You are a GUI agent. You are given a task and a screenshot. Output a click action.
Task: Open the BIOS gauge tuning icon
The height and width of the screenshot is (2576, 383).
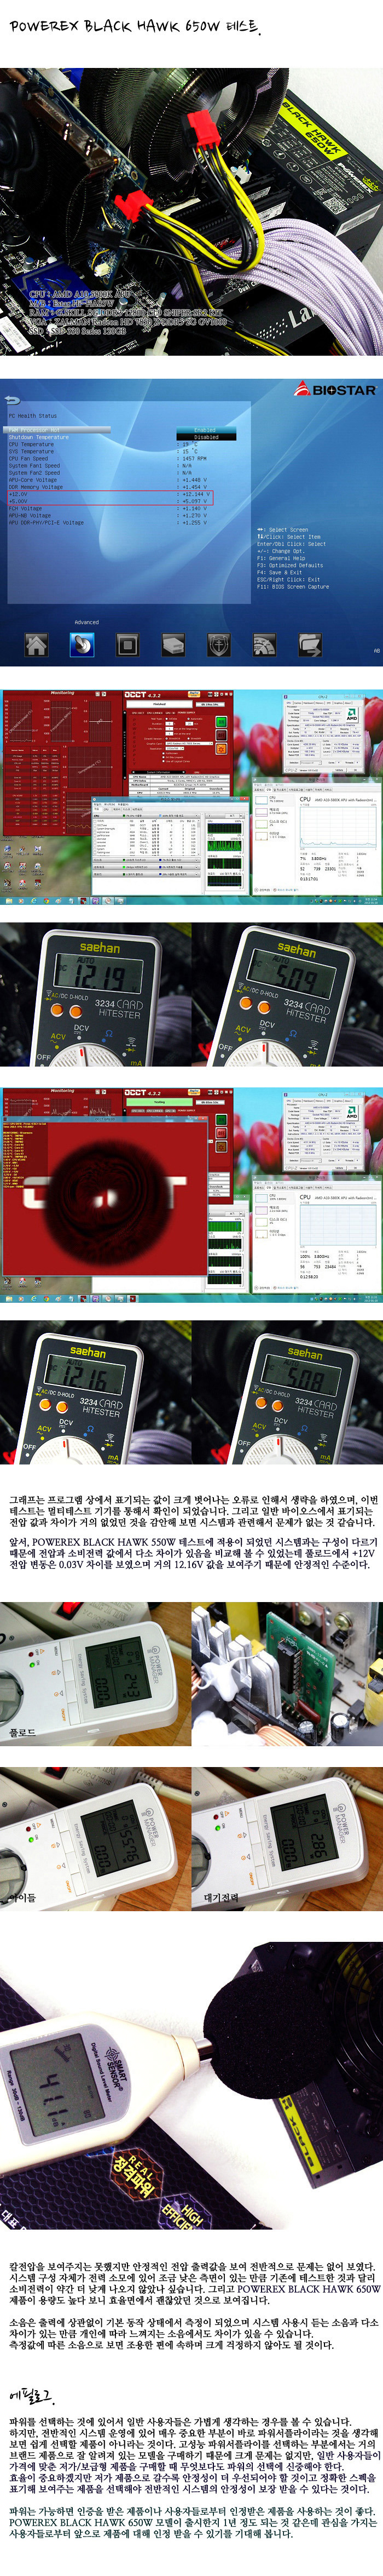[264, 645]
